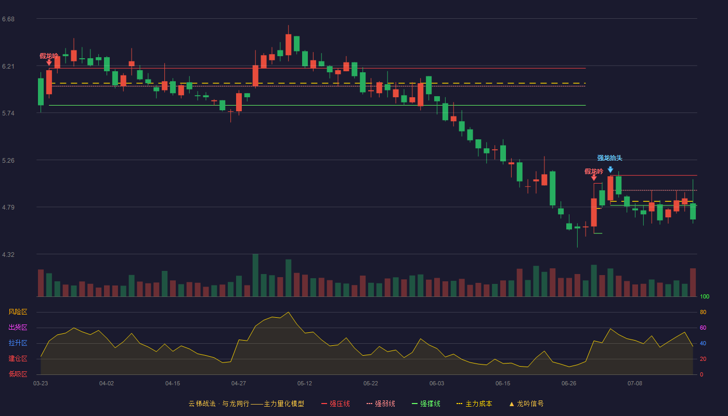
Task: Click the 6.68 price axis label
Action: click(8, 19)
